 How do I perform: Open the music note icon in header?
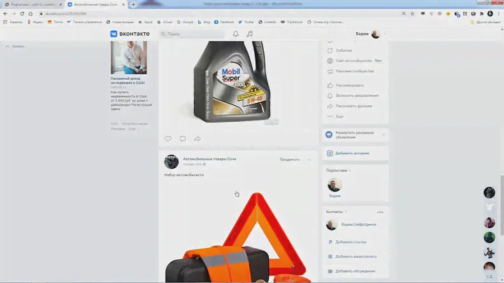pos(249,34)
